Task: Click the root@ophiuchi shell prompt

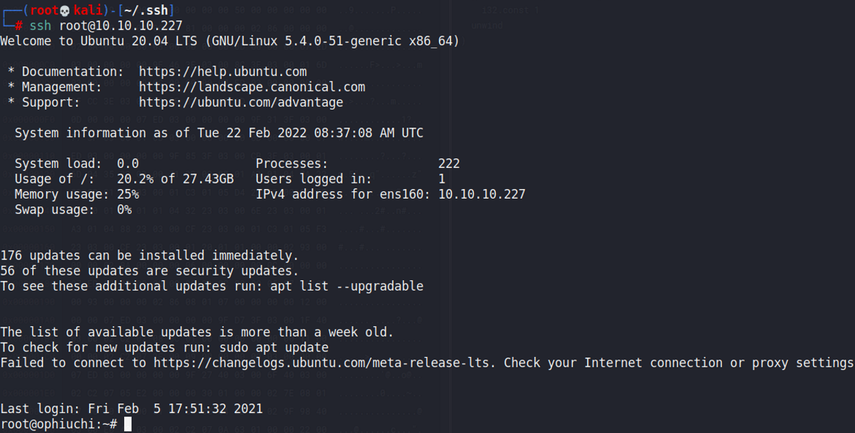Action: 59,424
